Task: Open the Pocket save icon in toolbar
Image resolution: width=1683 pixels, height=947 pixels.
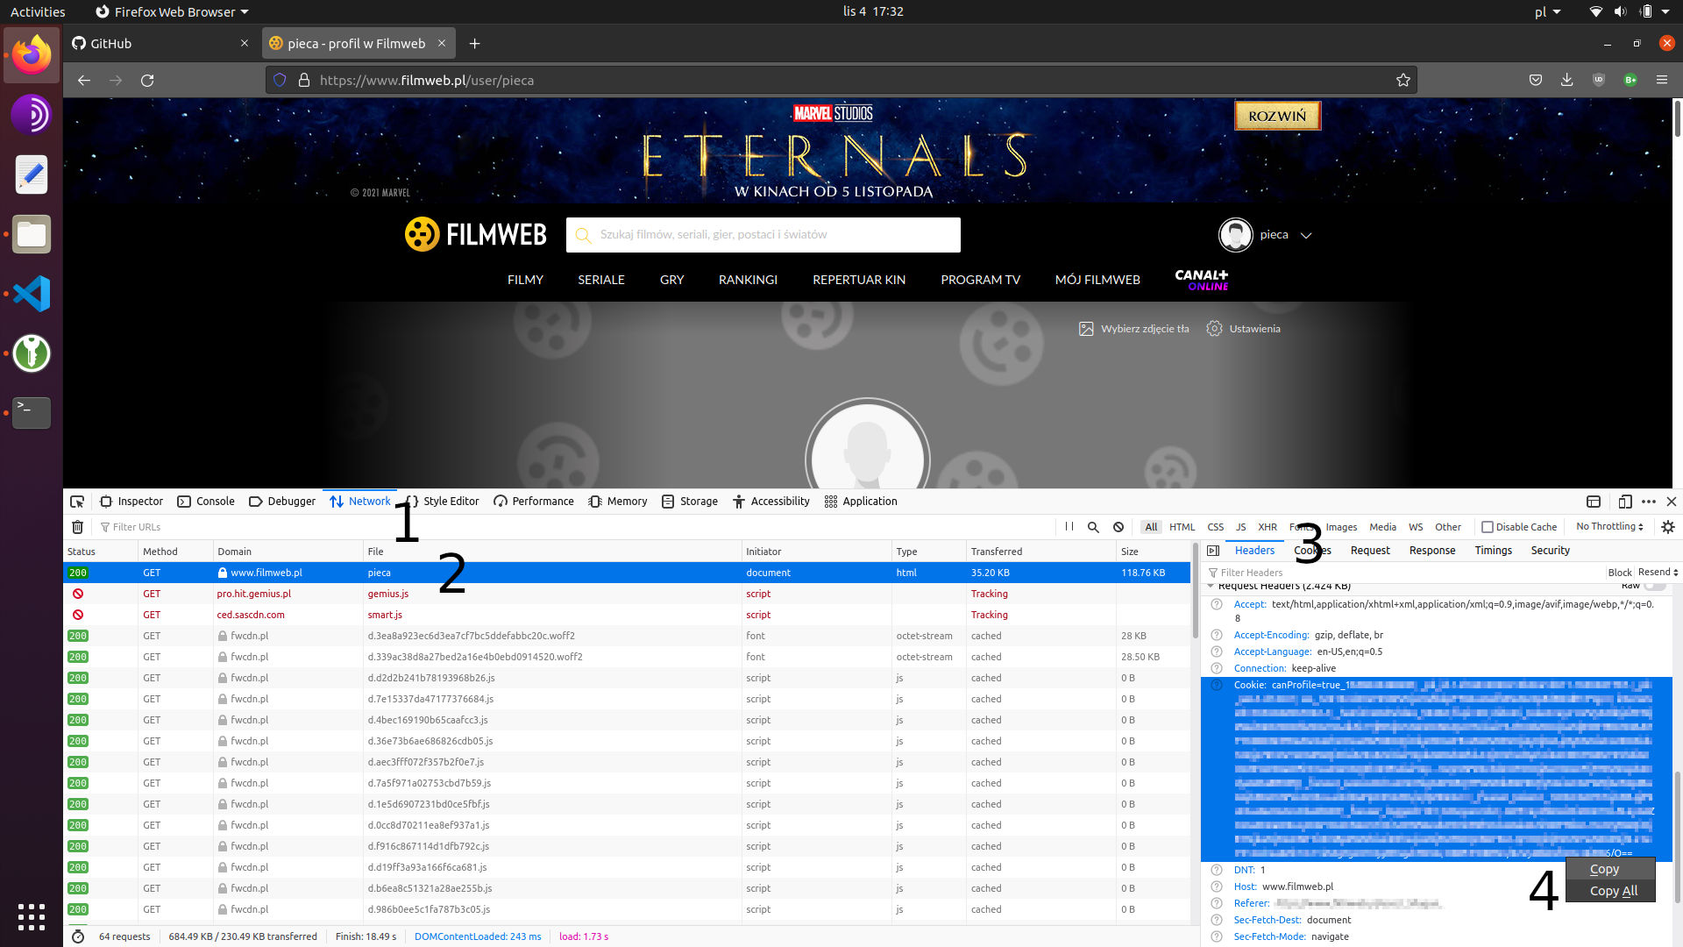Action: coord(1535,80)
